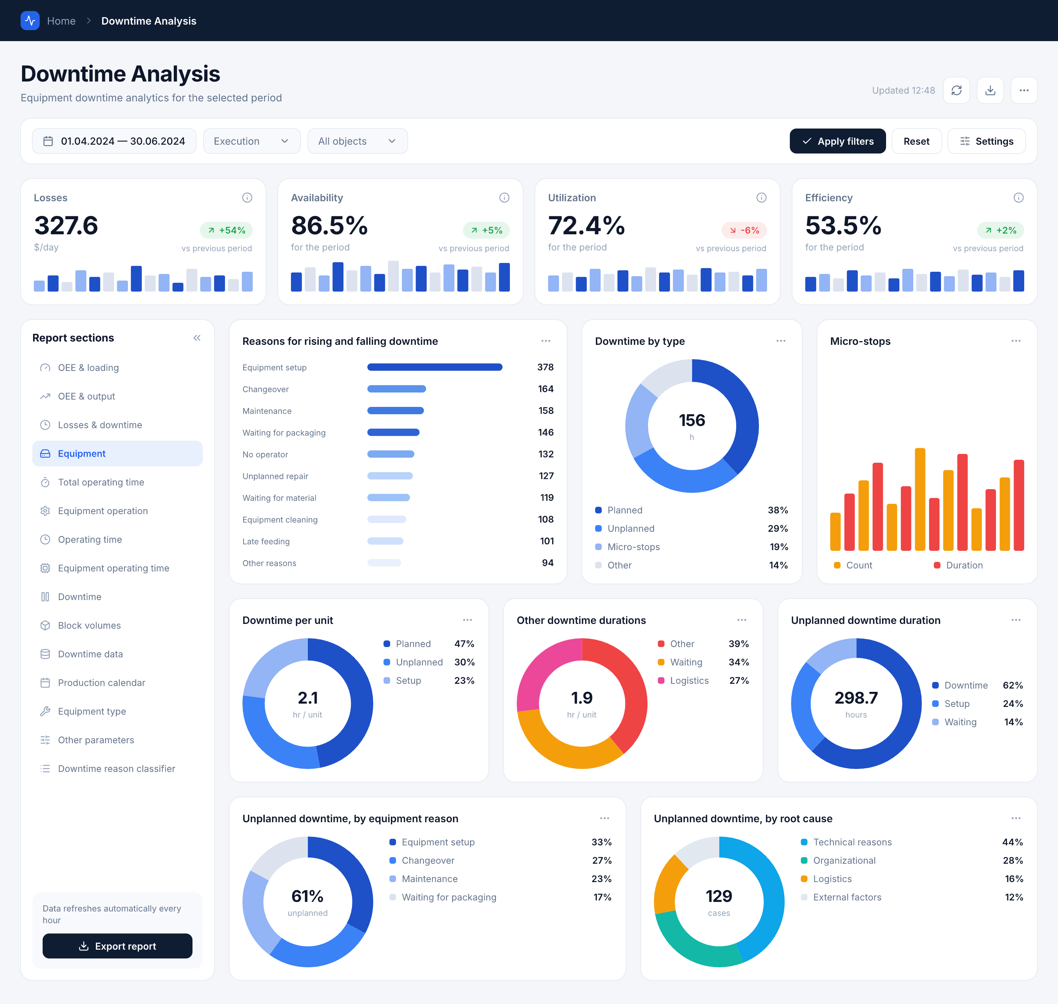Select OEE & output section
Screen dimensions: 1058x1004
[x=117, y=397]
